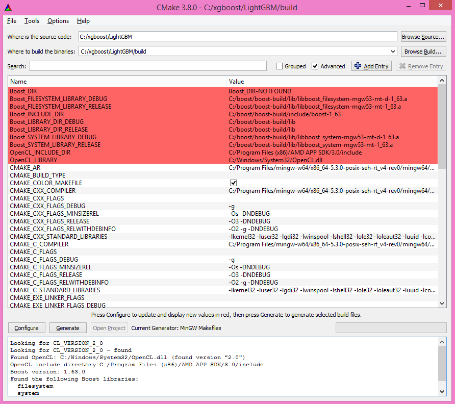Open the Tools menu
The height and width of the screenshot is (404, 455).
(x=32, y=21)
